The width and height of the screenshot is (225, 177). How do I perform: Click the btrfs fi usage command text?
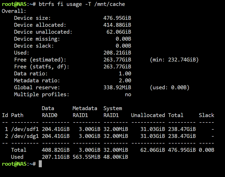[82, 4]
